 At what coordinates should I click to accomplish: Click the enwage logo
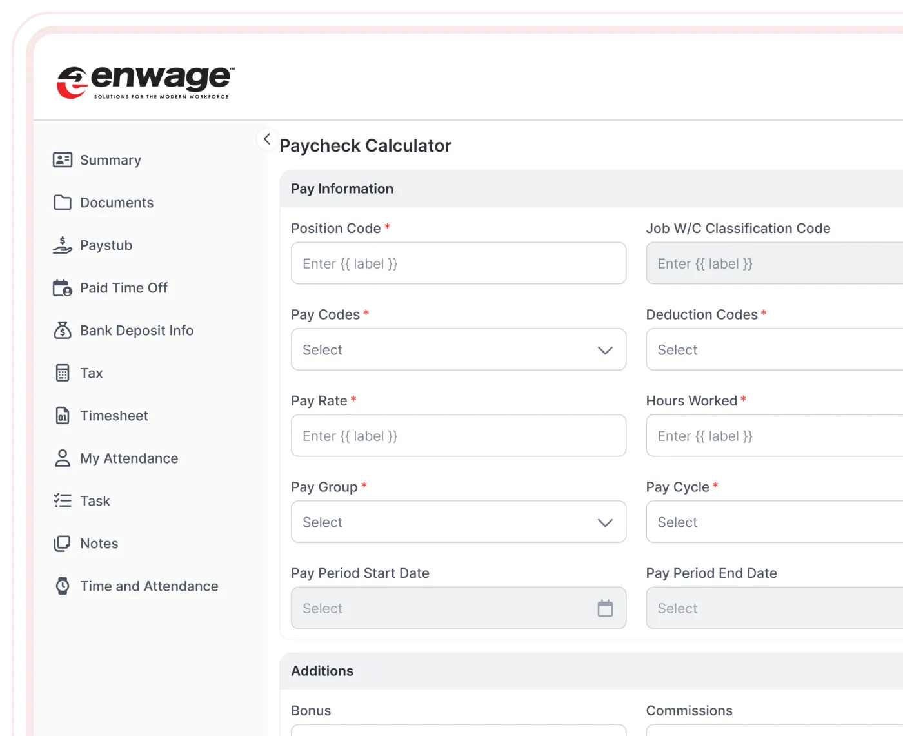(146, 83)
